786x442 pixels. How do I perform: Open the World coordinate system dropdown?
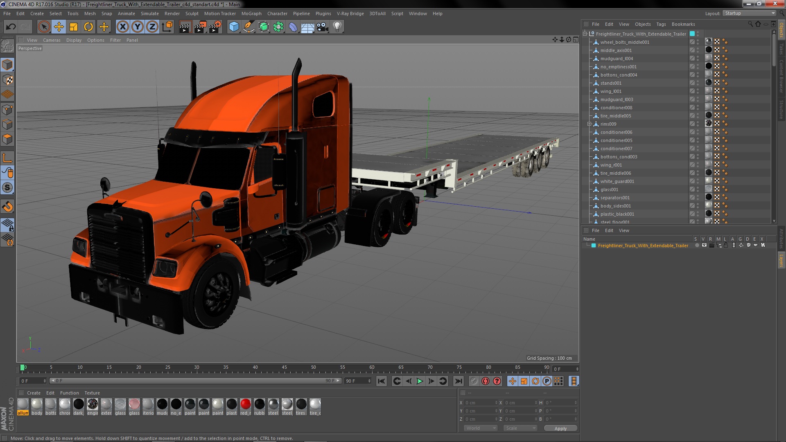pos(481,428)
